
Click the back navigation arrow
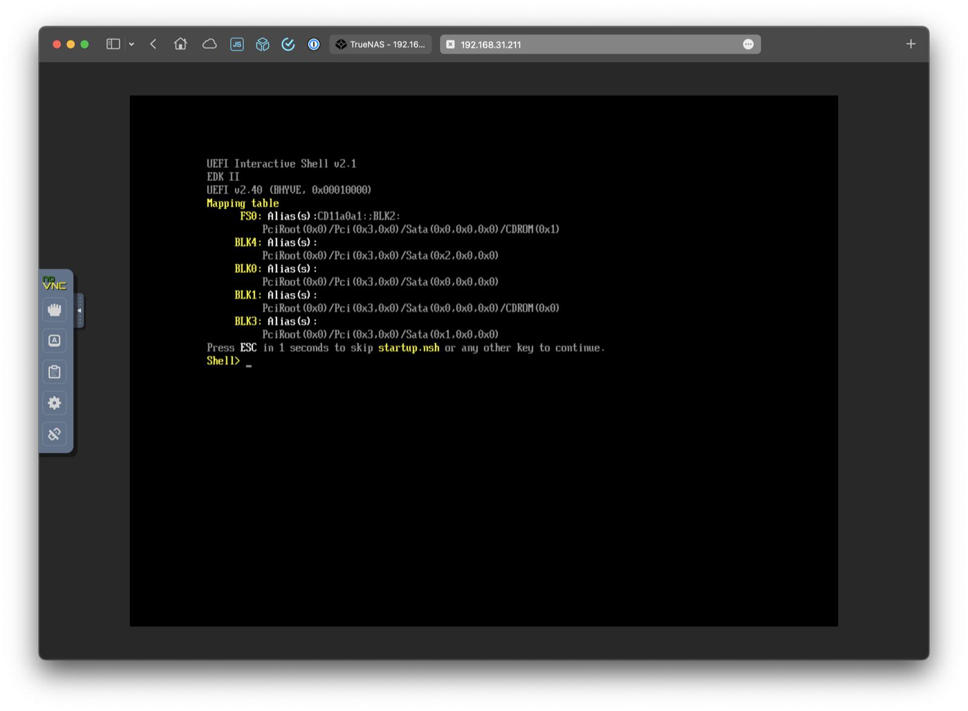click(153, 44)
